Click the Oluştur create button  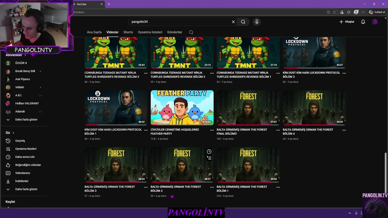(x=347, y=22)
